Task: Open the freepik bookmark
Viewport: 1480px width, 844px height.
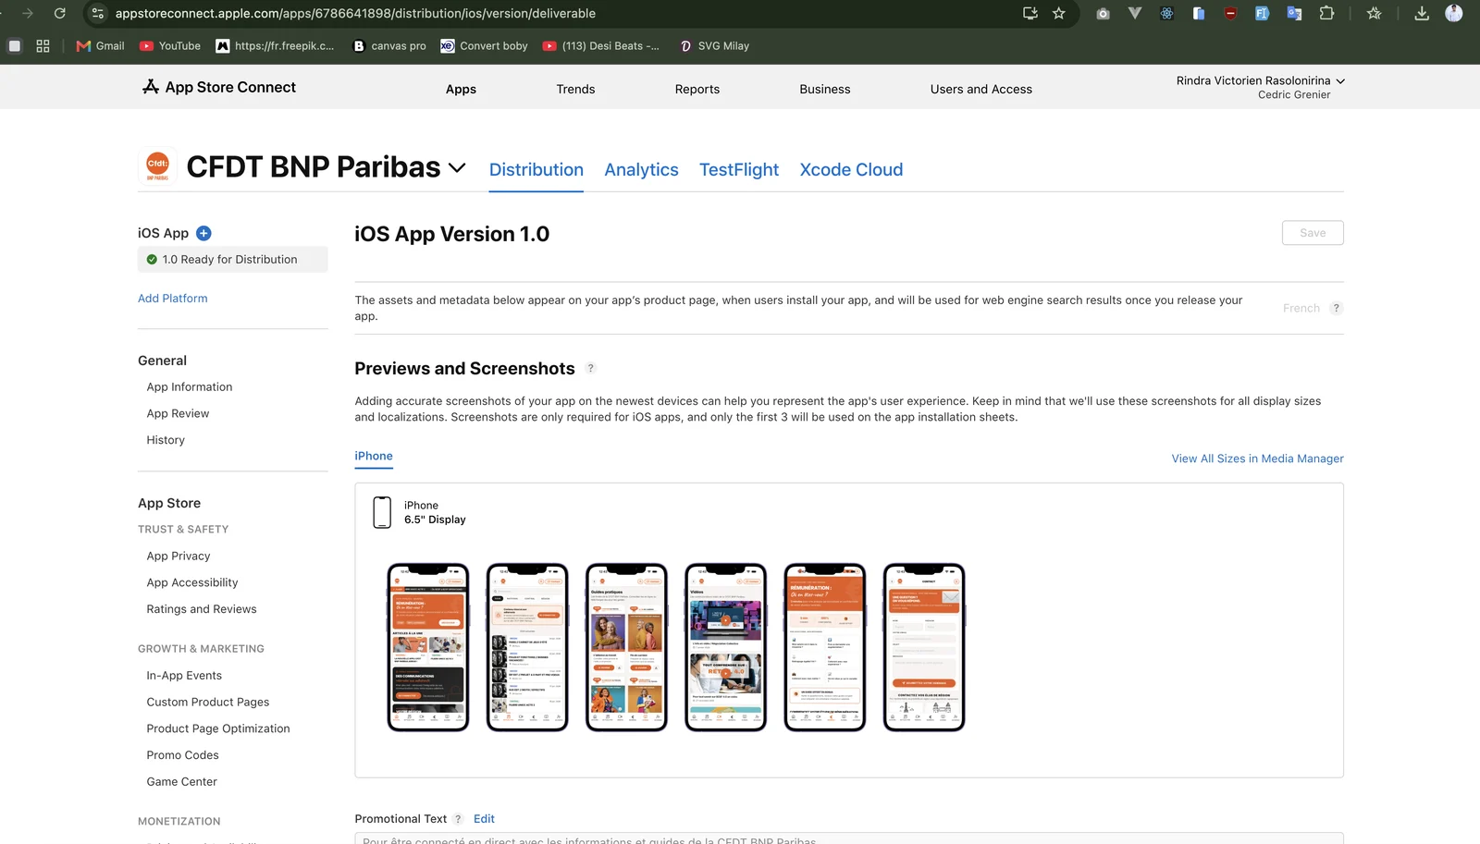Action: 275,45
